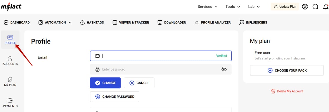
Task: Go to the Dashboard tab
Action: [x=17, y=22]
